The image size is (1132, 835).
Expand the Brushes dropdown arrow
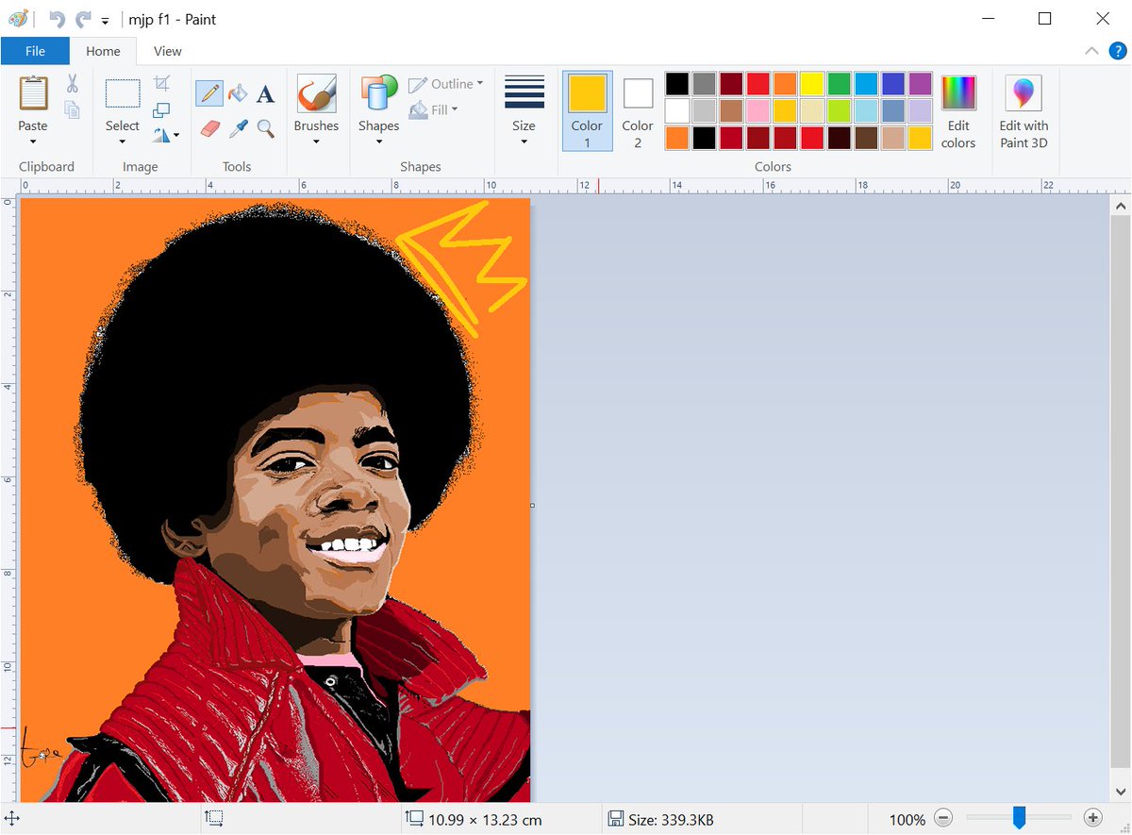pos(316,143)
